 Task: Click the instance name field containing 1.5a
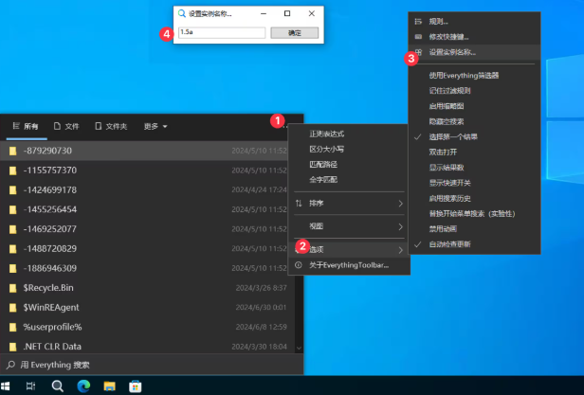click(x=222, y=33)
